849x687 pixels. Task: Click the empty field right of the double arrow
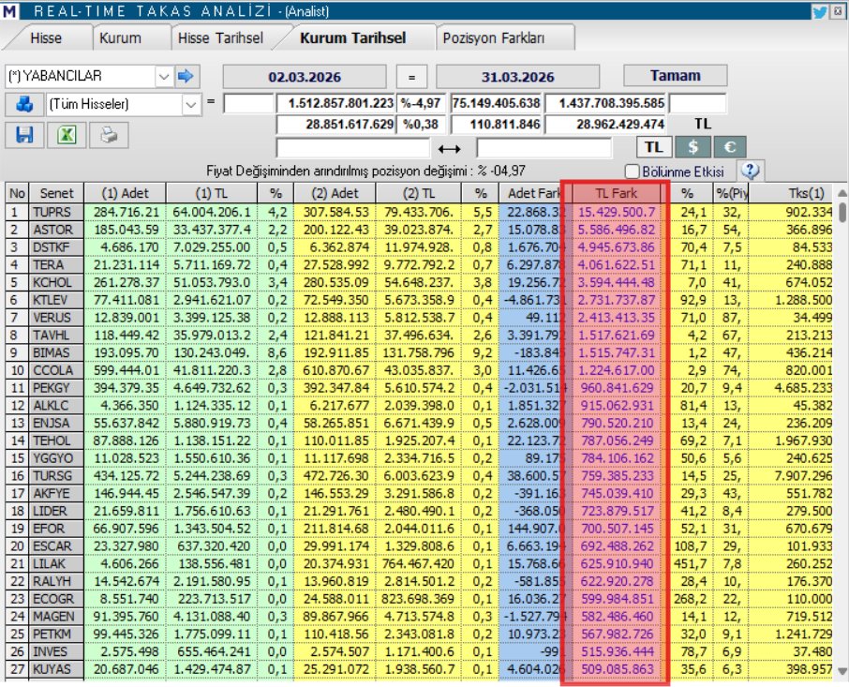coord(544,148)
